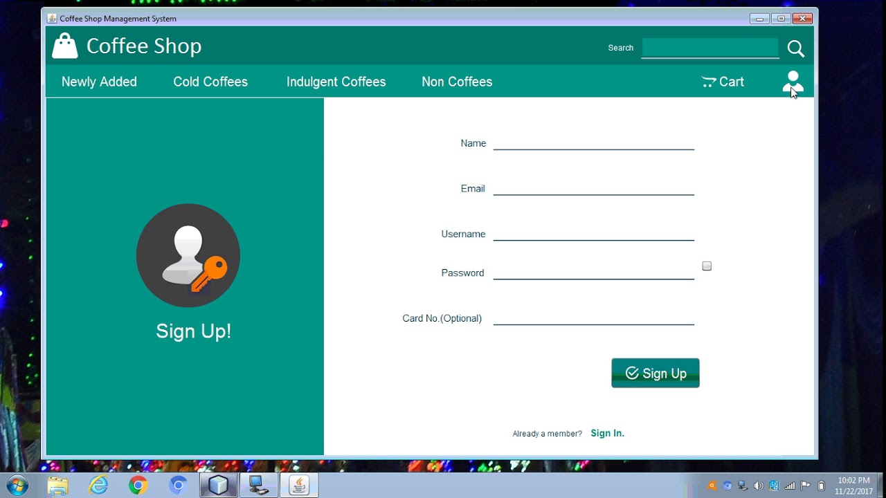The image size is (886, 498).
Task: Open the clock showing 10:02 PM
Action: (853, 486)
